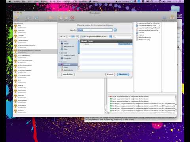The image size is (190, 142).
Task: Switch save dialog to list view
Action: click(73, 36)
